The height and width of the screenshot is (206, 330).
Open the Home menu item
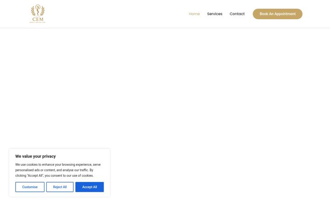coord(194,14)
